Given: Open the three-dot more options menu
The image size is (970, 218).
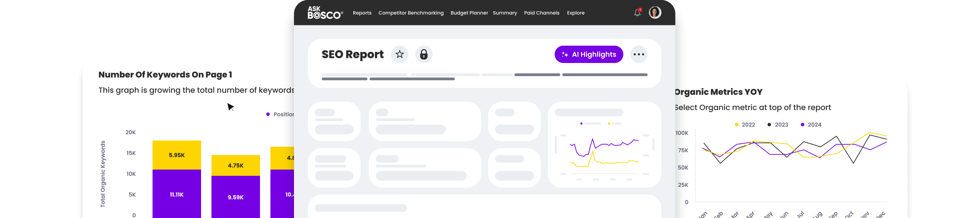Looking at the screenshot, I should (x=639, y=55).
